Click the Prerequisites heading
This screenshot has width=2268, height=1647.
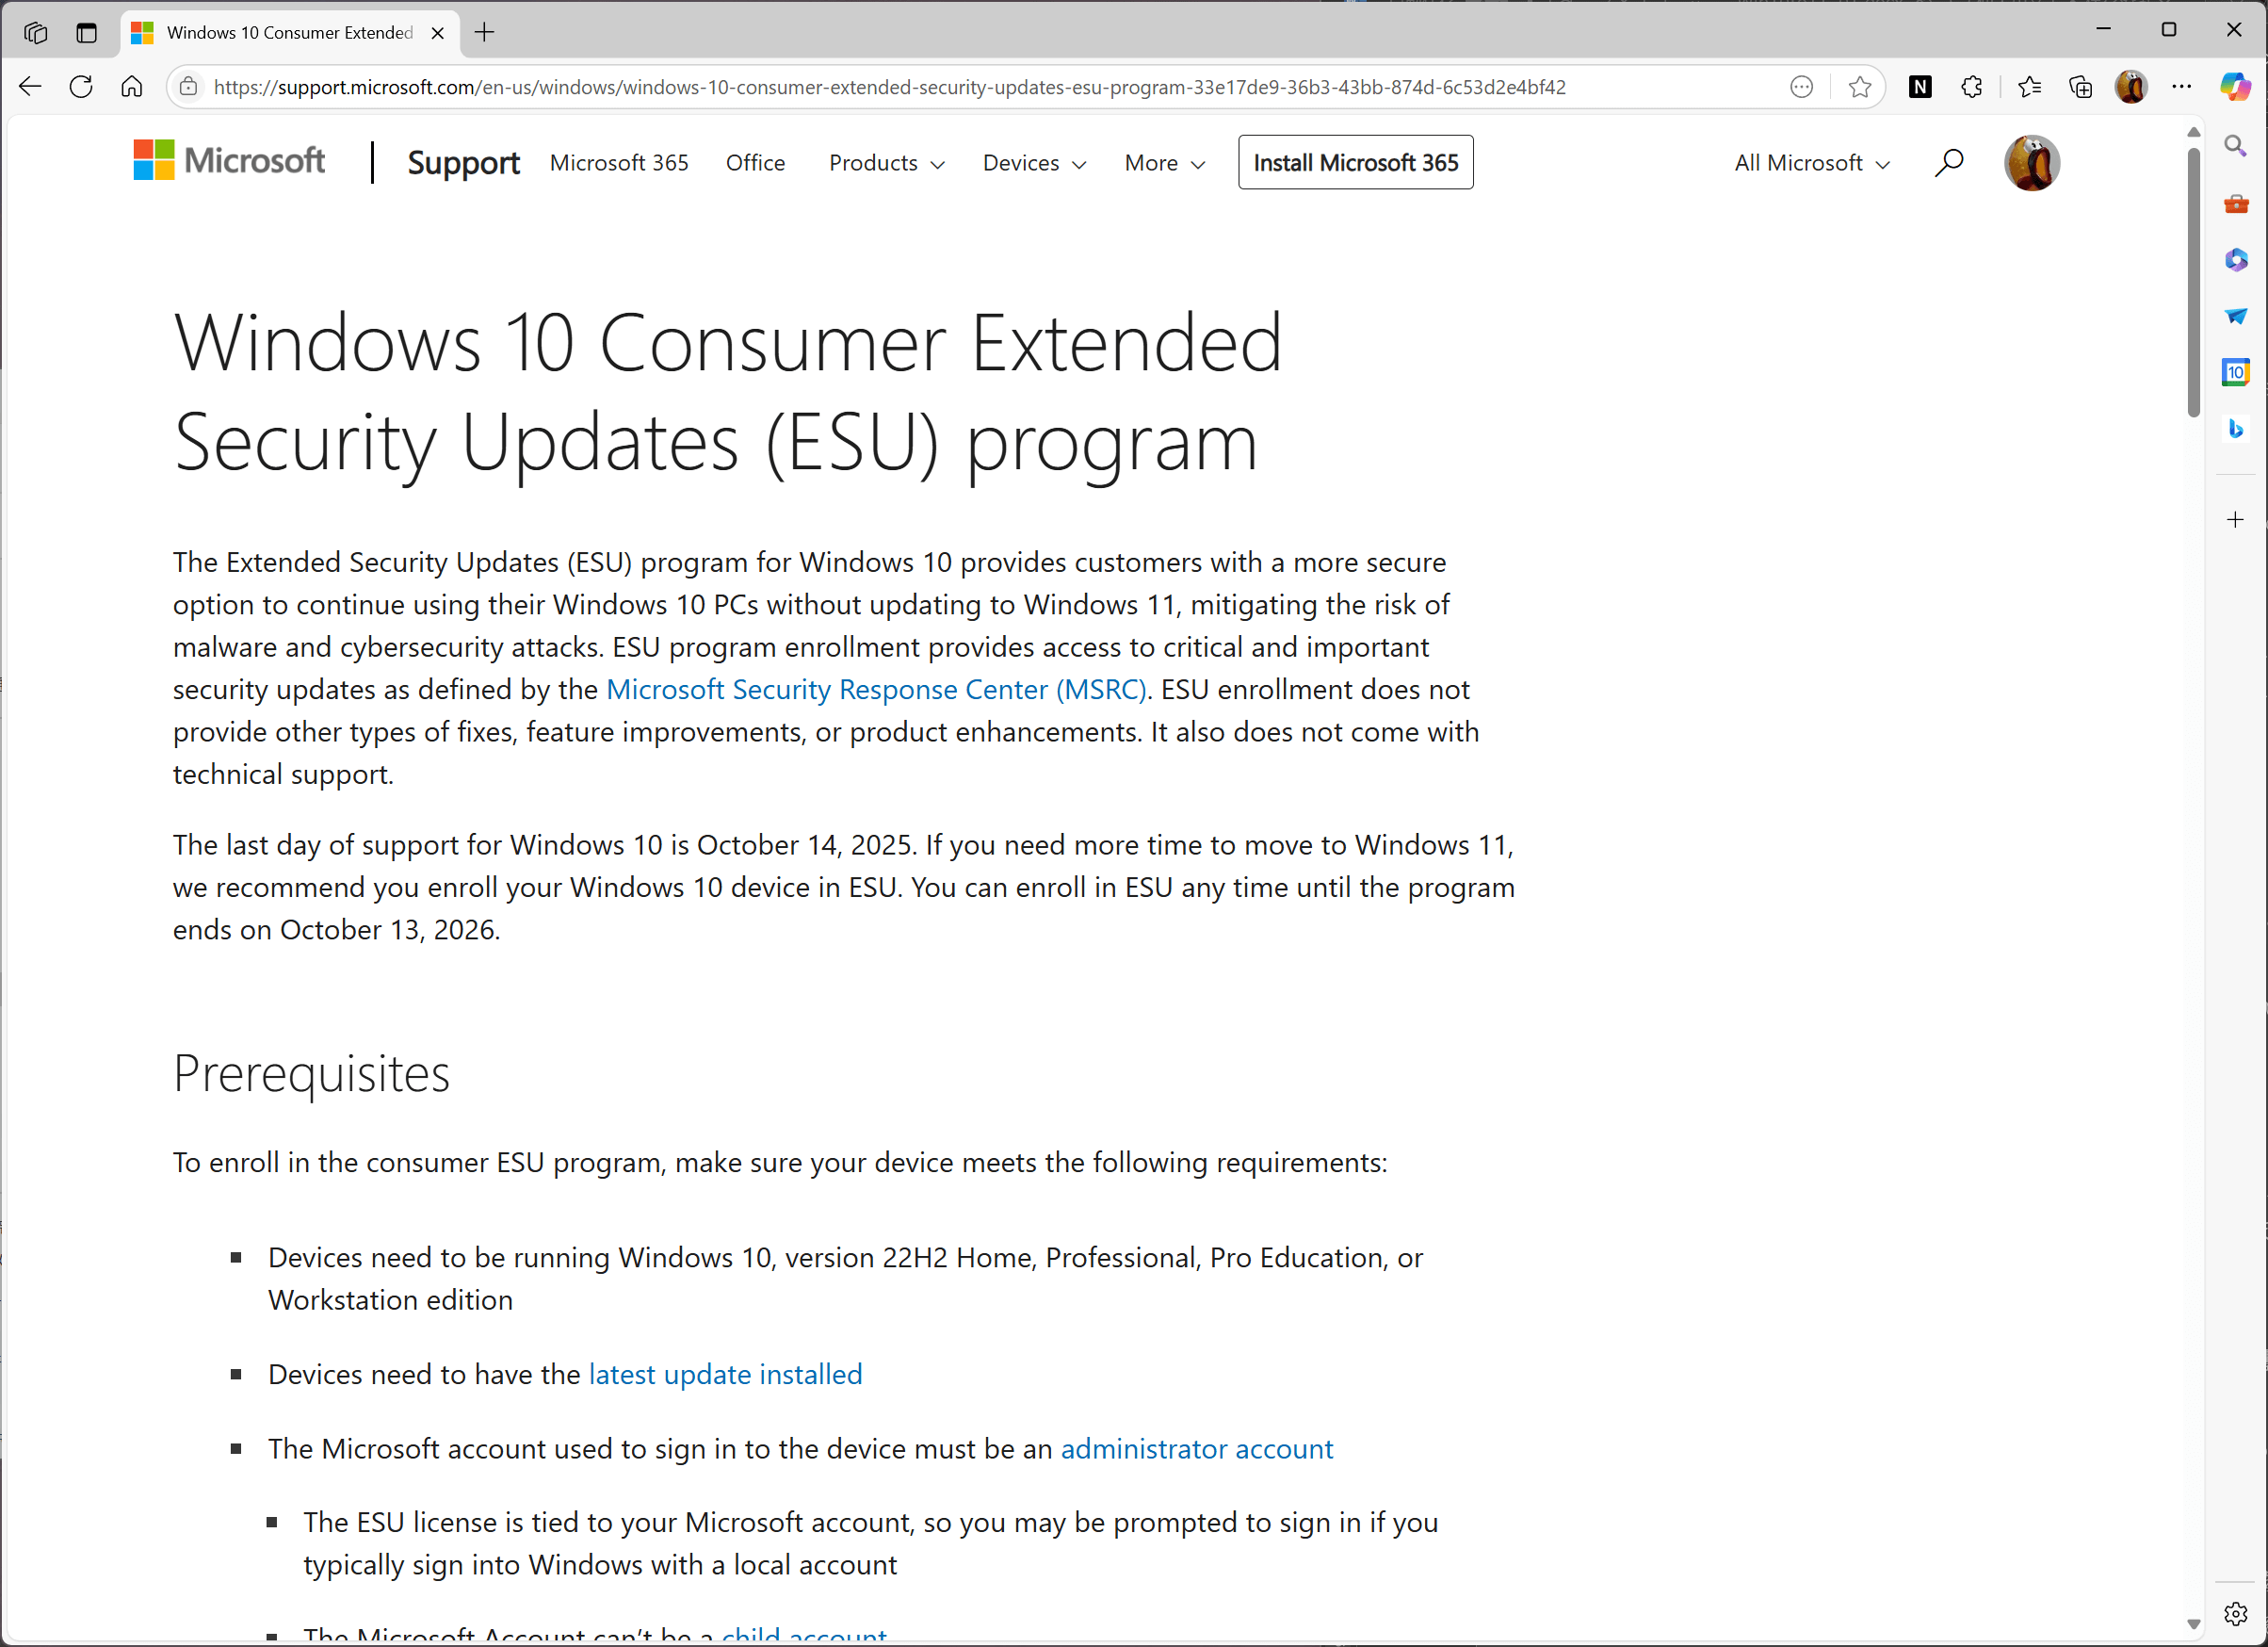pyautogui.click(x=311, y=1073)
